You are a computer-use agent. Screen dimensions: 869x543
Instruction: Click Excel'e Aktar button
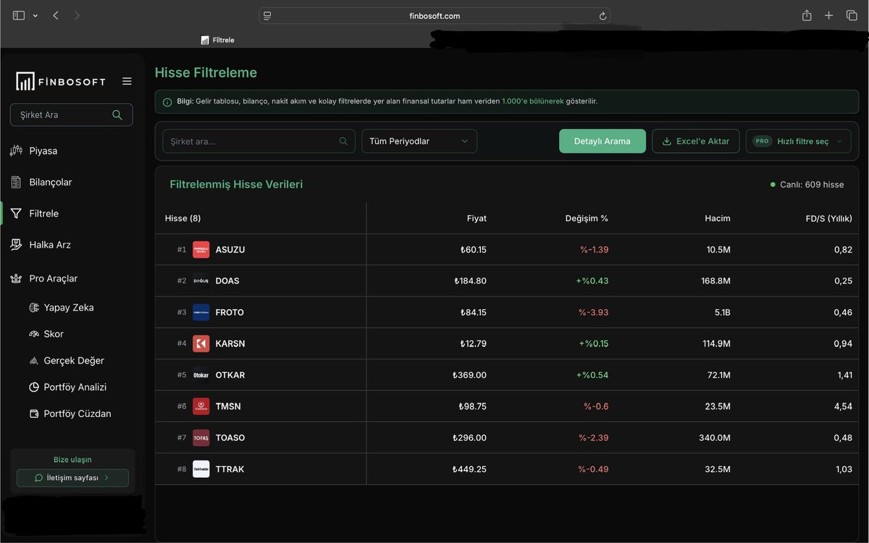(696, 141)
